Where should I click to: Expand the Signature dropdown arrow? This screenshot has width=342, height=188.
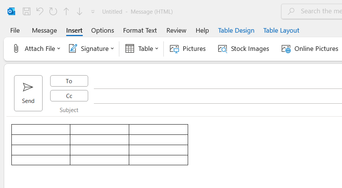112,48
